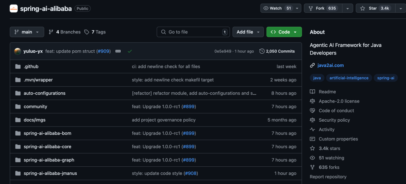Open the Add file dropdown
The width and height of the screenshot is (406, 184).
tap(248, 32)
